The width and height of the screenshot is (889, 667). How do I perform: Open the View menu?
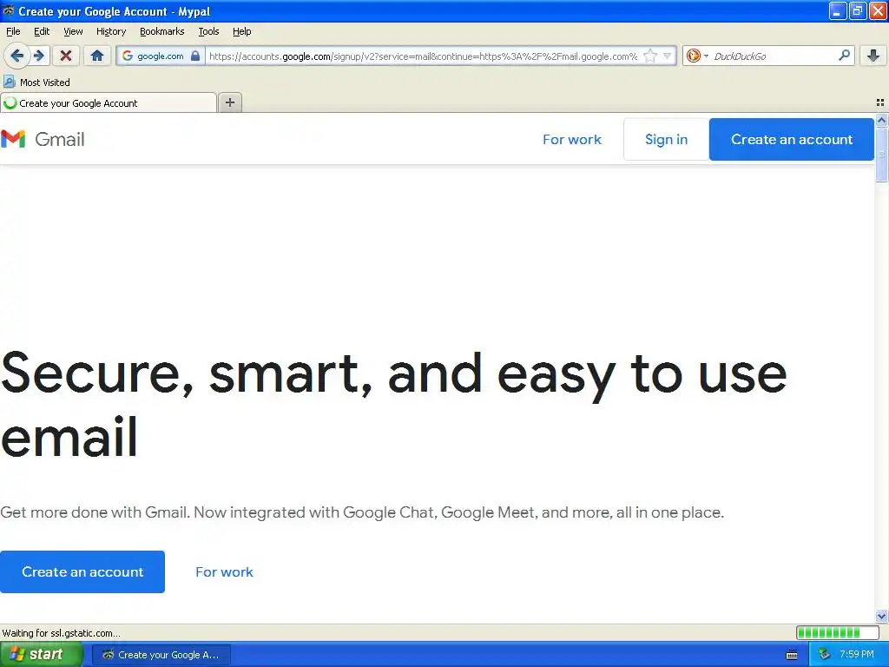tap(73, 31)
